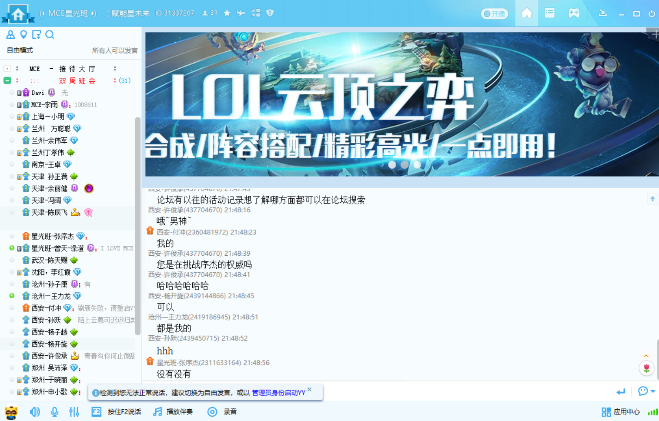Switch to the home tab in header
659x421 pixels.
click(526, 13)
